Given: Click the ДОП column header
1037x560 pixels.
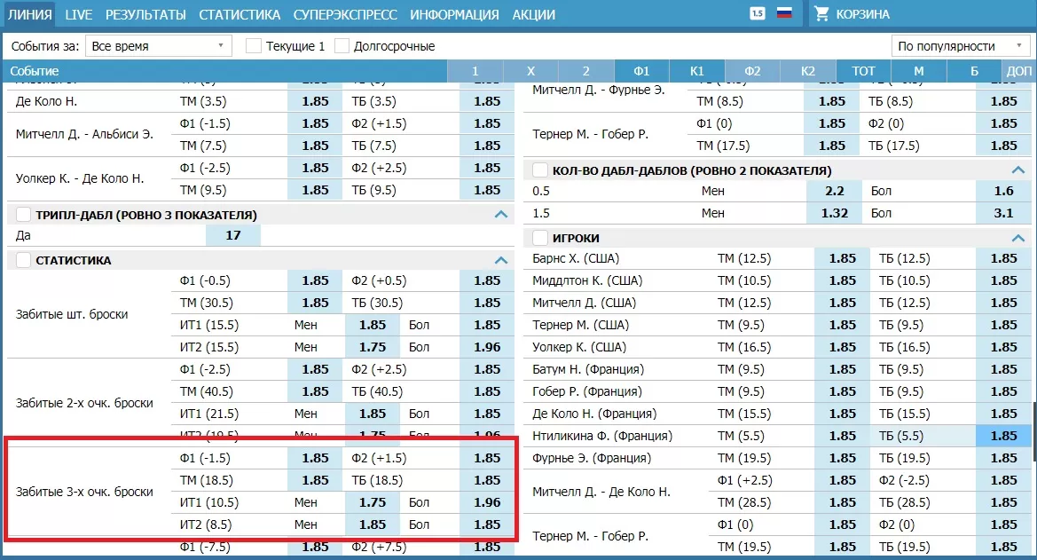Looking at the screenshot, I should [1019, 71].
